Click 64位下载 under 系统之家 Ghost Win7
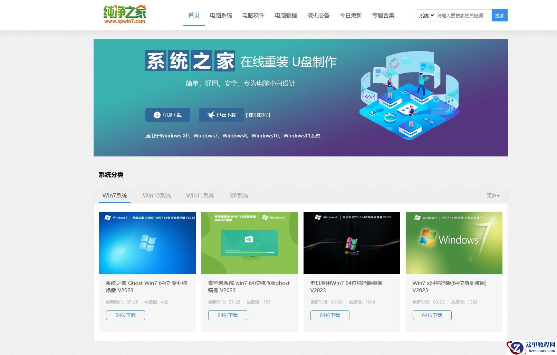 tap(125, 315)
